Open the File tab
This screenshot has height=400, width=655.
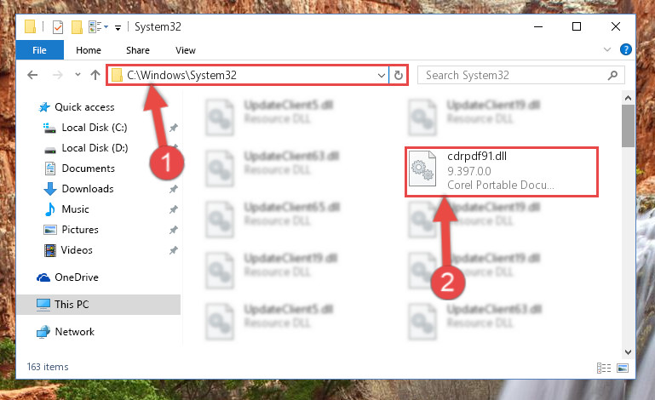tap(40, 50)
